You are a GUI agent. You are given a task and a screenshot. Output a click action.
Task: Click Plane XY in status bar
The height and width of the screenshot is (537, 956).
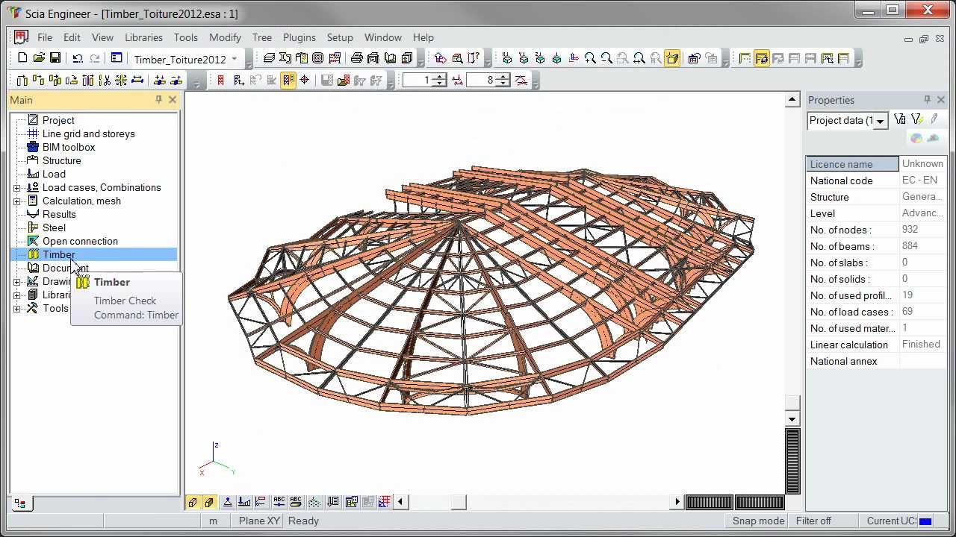pos(258,521)
